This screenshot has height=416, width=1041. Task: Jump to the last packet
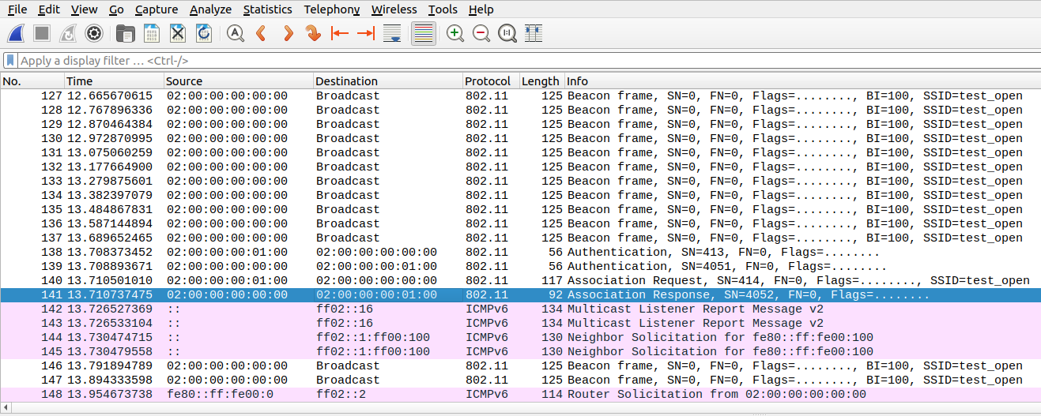[365, 33]
